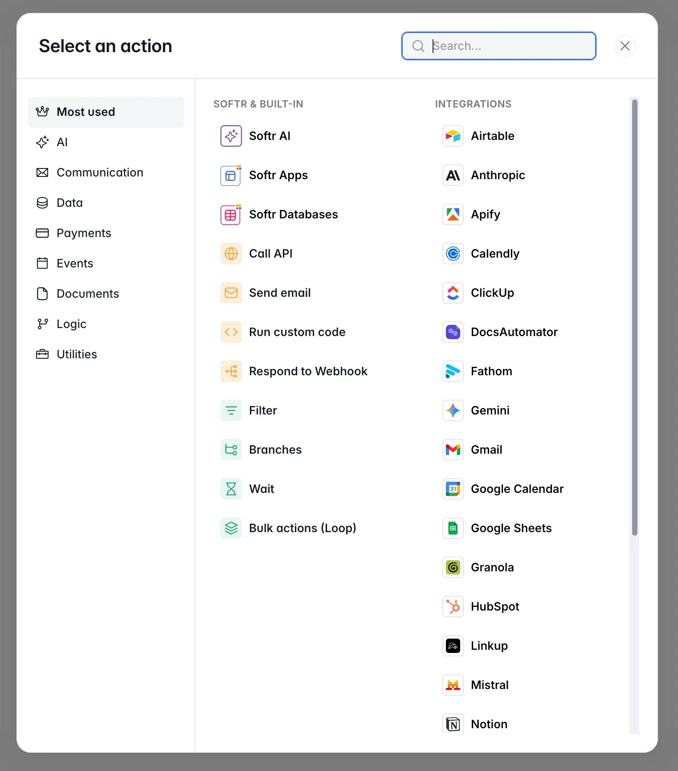Pick the Calendly integration name

495,254
